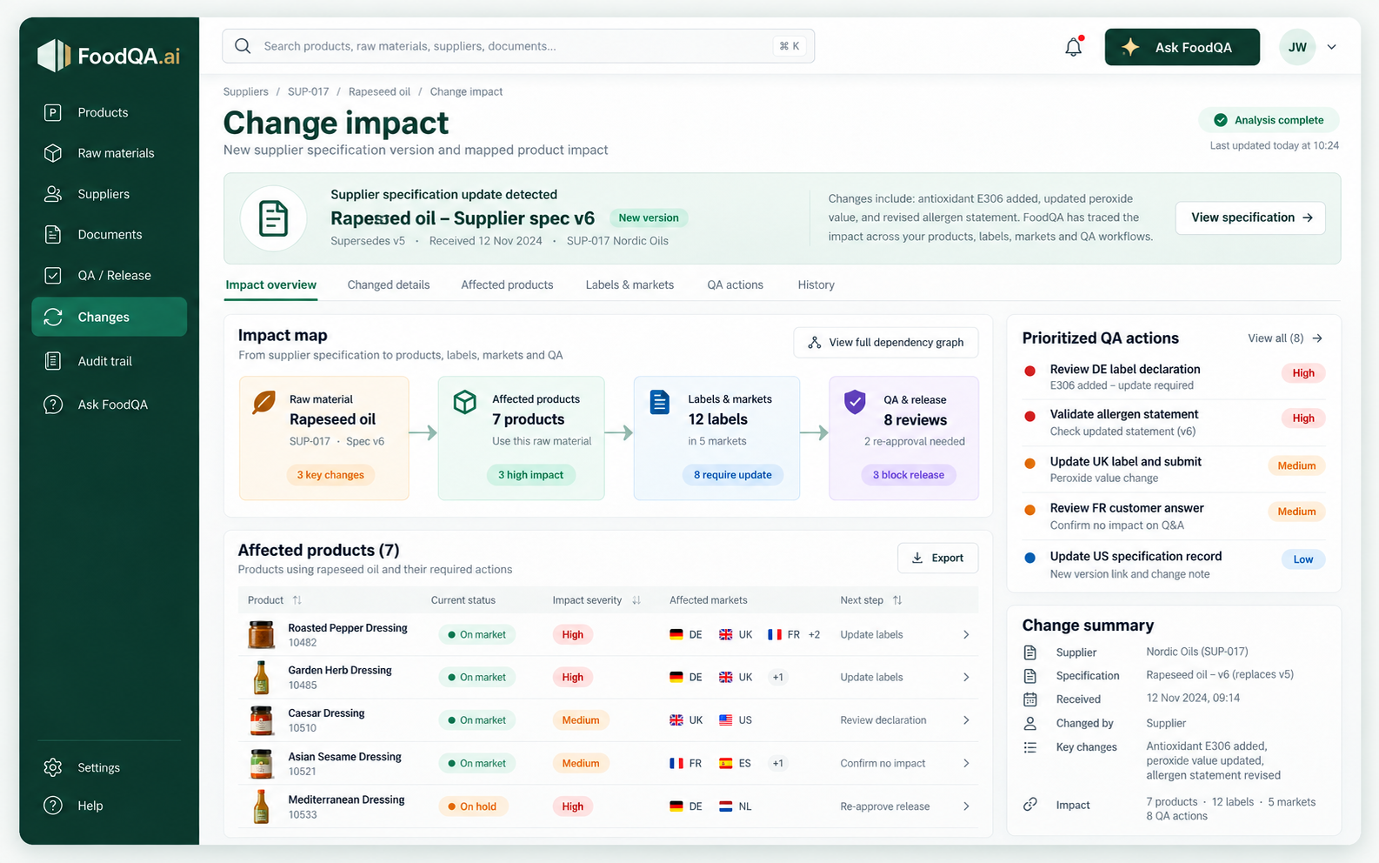This screenshot has height=863, width=1379.
Task: Switch to Impact overview tab
Action: [271, 284]
